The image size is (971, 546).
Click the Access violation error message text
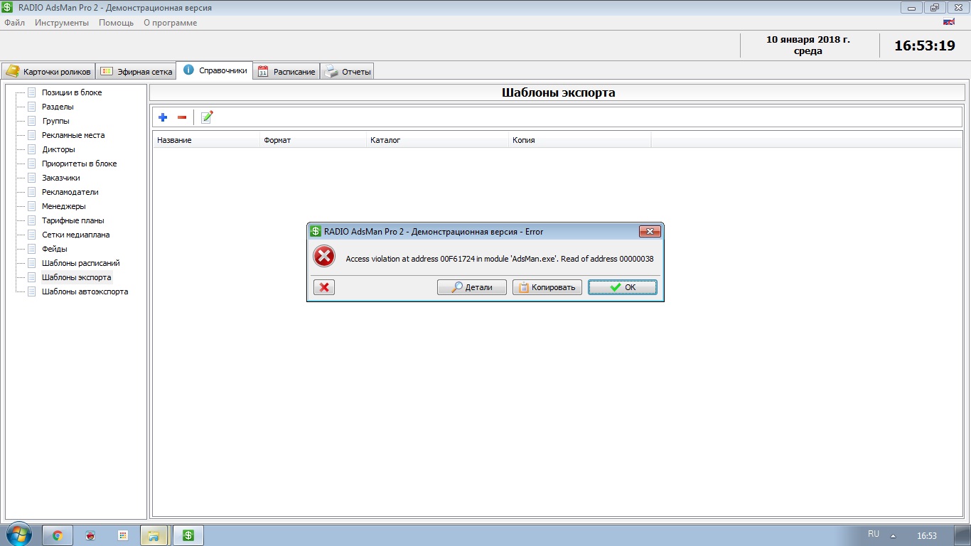point(500,259)
